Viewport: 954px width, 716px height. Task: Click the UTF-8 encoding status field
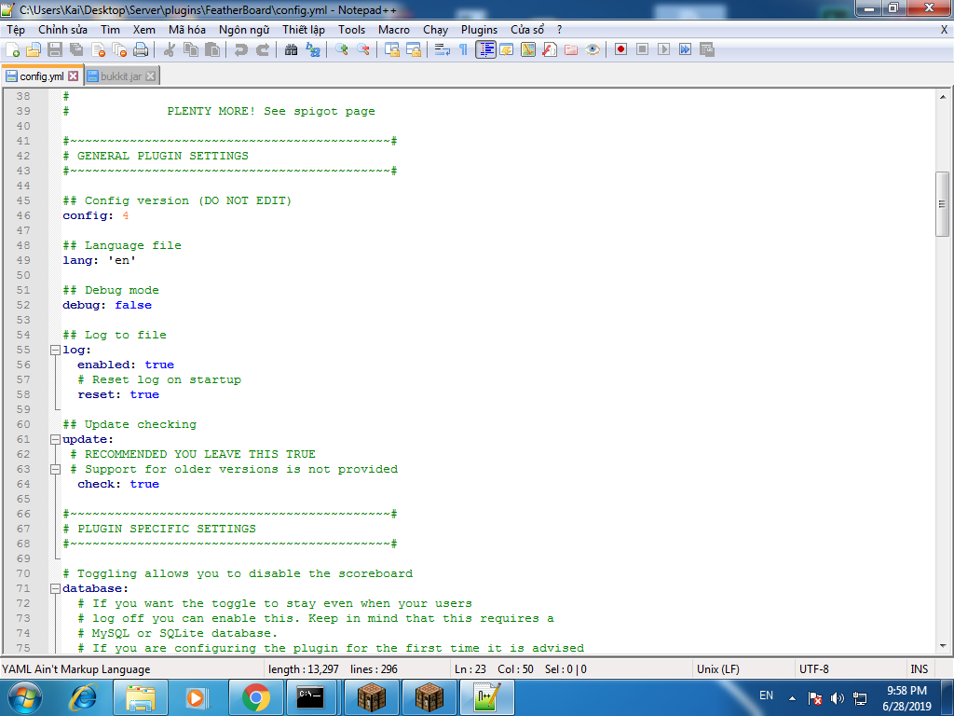tap(850, 669)
